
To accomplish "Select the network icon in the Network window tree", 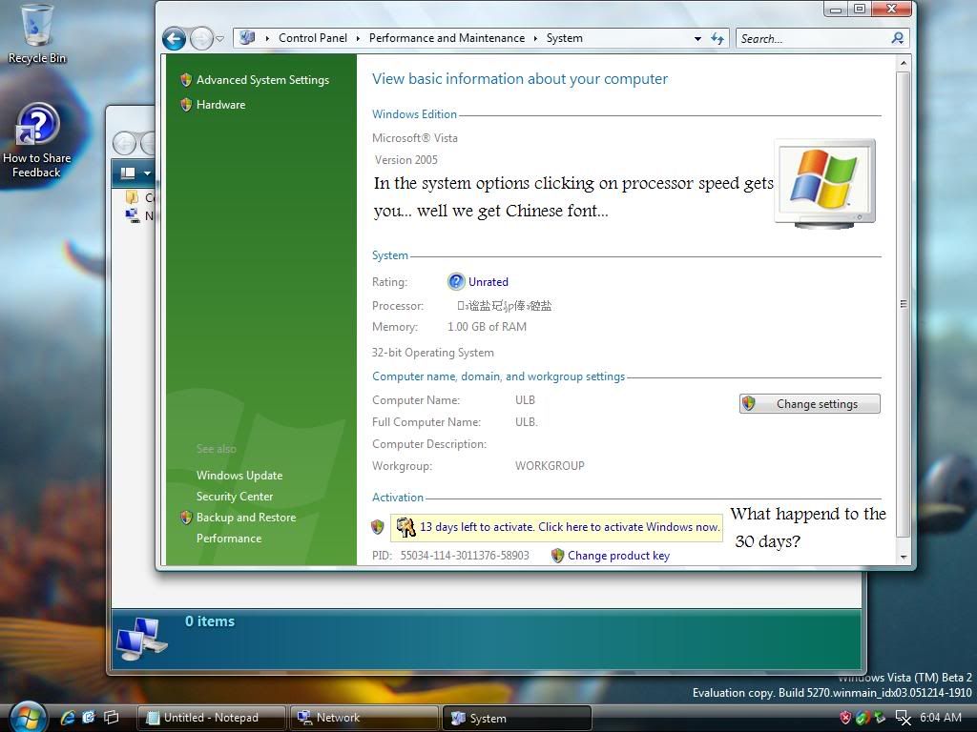I will (x=132, y=216).
